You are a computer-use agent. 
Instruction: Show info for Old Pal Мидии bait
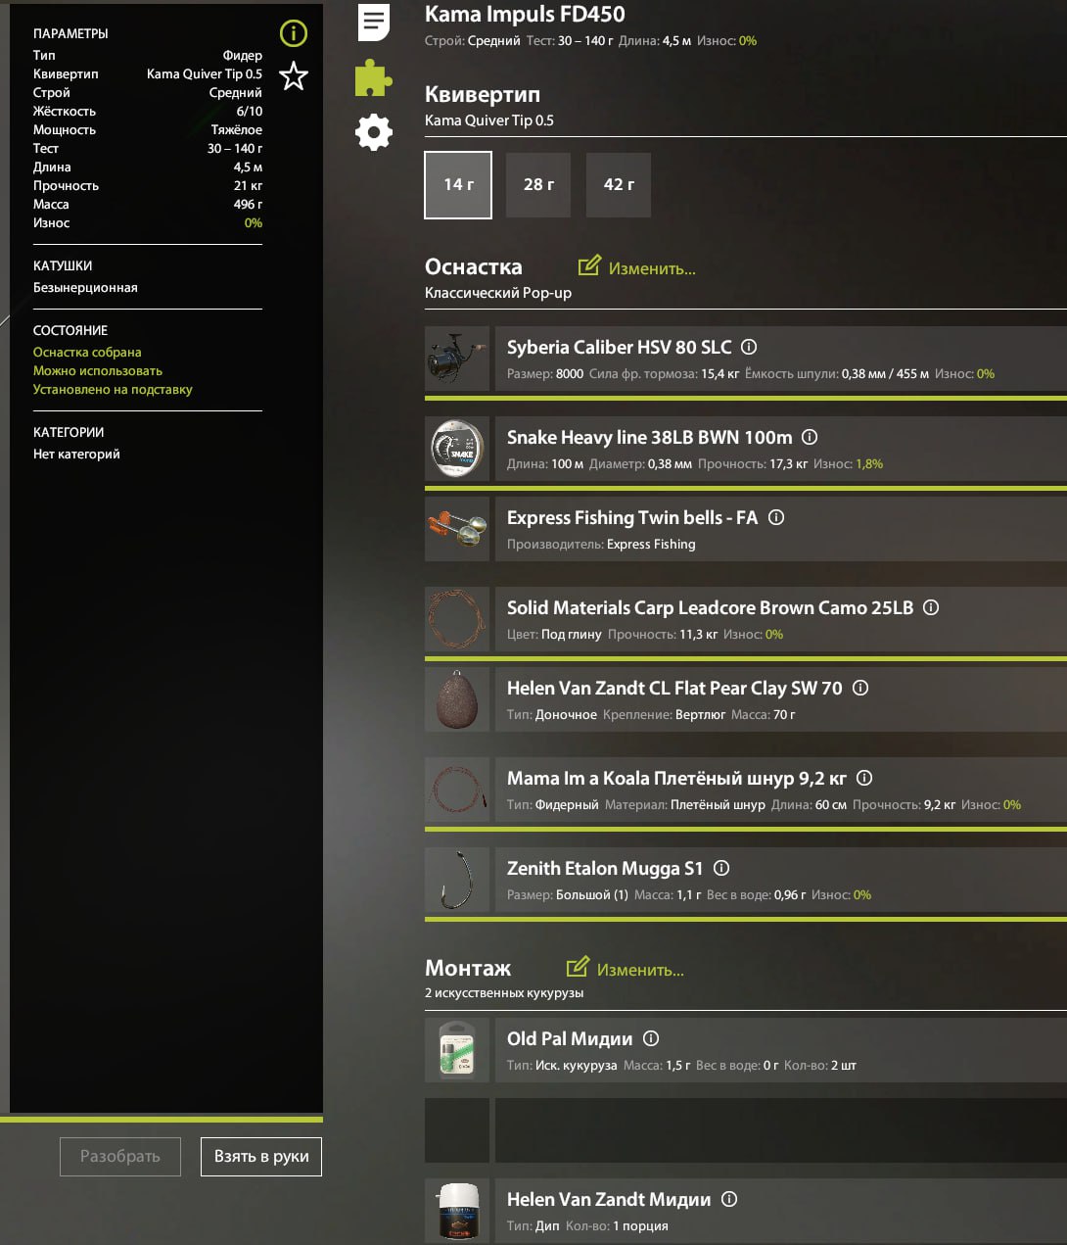pos(651,1038)
